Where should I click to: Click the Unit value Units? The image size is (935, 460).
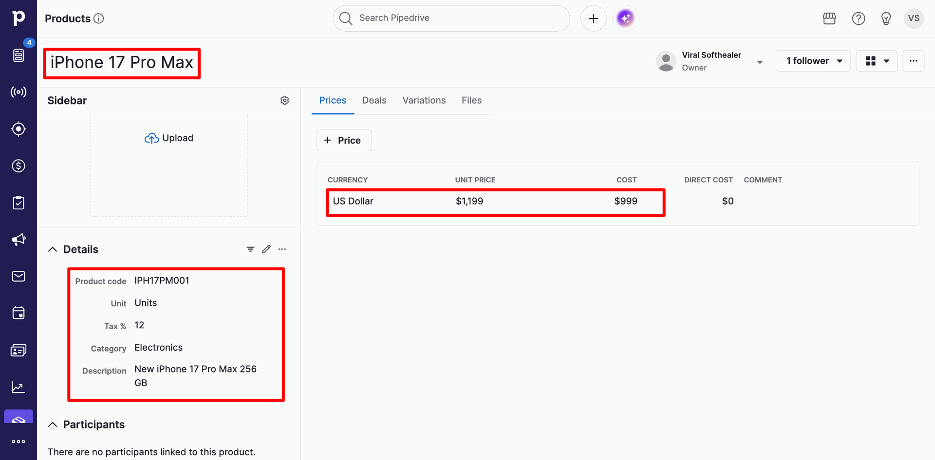click(146, 303)
